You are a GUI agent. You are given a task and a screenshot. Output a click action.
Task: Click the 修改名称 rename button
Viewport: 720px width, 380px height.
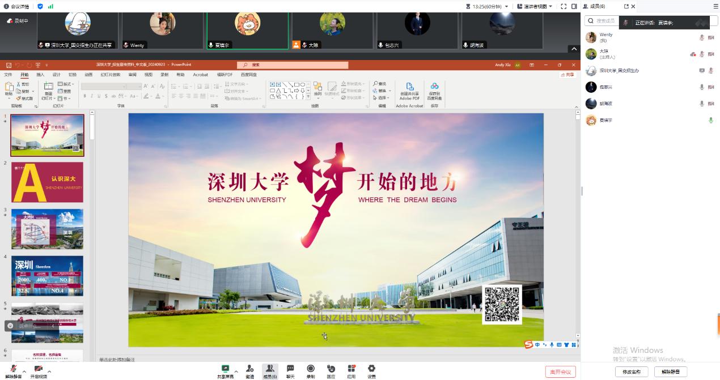631,372
